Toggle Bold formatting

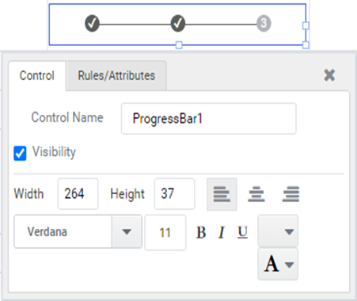[201, 232]
